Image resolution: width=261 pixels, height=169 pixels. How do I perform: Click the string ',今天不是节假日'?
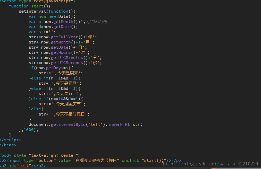69,114
